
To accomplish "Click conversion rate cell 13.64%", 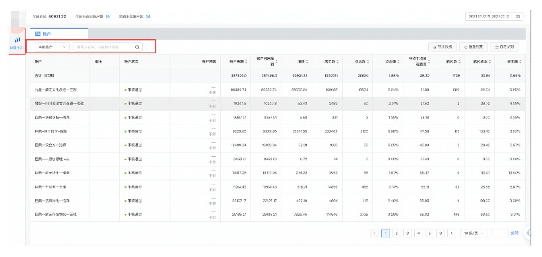I will click(x=514, y=172).
